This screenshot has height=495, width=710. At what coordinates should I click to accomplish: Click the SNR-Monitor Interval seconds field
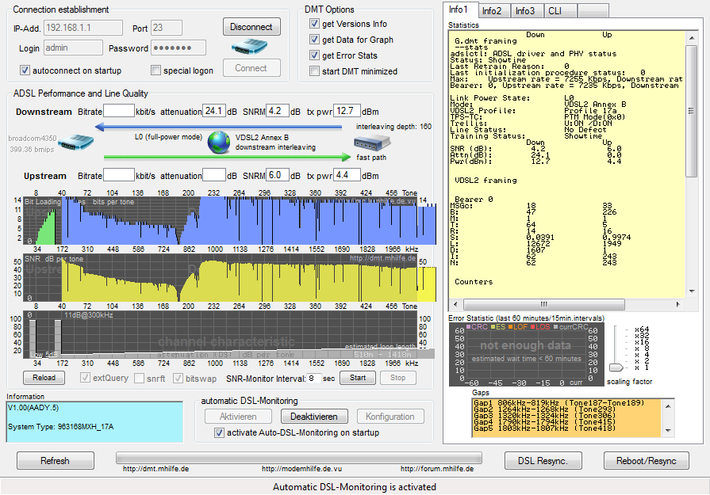pos(314,378)
